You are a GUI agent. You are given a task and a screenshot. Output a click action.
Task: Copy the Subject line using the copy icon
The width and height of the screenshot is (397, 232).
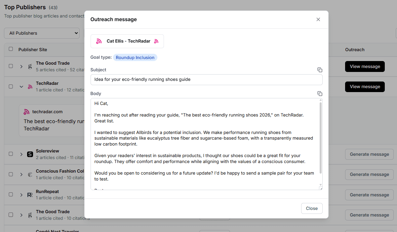click(320, 70)
